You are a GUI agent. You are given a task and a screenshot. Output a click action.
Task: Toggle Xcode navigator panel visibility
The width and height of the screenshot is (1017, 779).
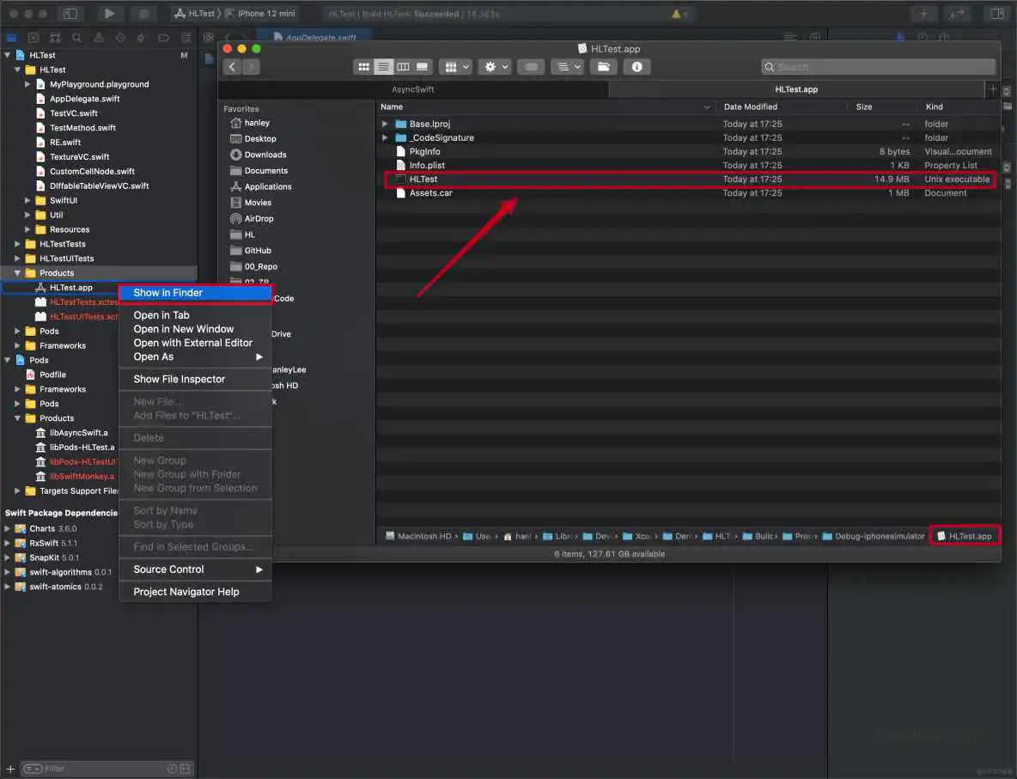tap(70, 13)
